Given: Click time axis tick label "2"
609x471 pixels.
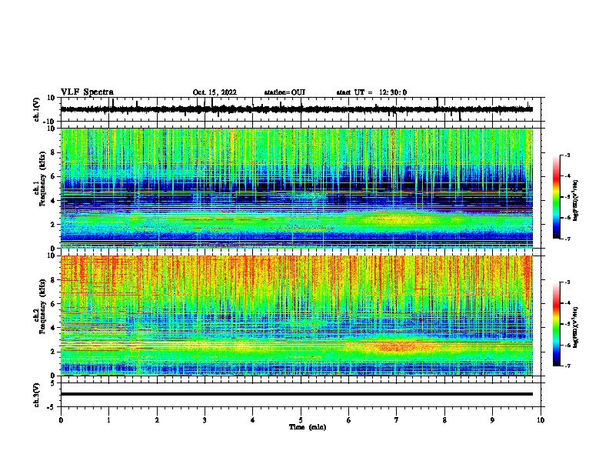Looking at the screenshot, I should [157, 420].
